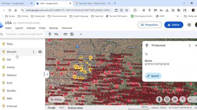The height and width of the screenshot is (110, 197).
Task: Open Správy bookmarks folder
Action: [10, 16]
